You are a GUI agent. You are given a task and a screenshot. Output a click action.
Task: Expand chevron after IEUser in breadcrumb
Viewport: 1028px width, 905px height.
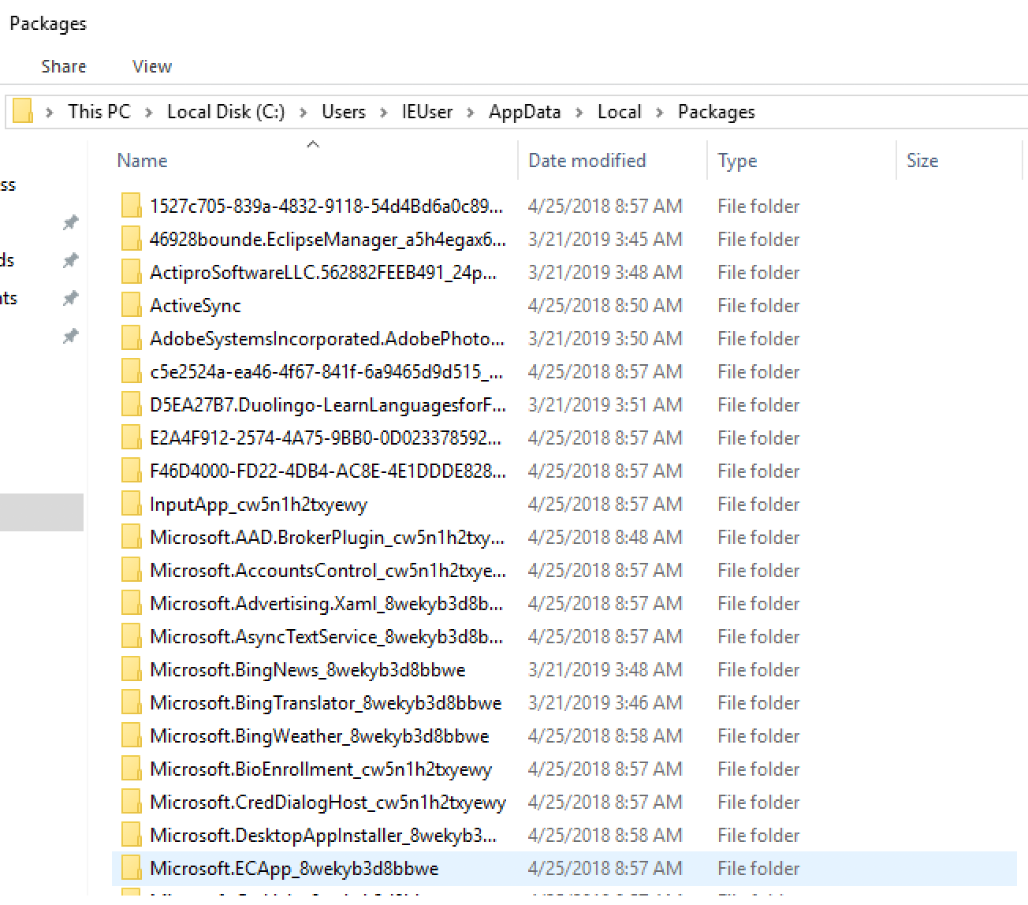(x=471, y=113)
